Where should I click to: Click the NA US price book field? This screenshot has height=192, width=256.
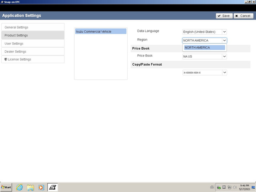tap(202, 56)
